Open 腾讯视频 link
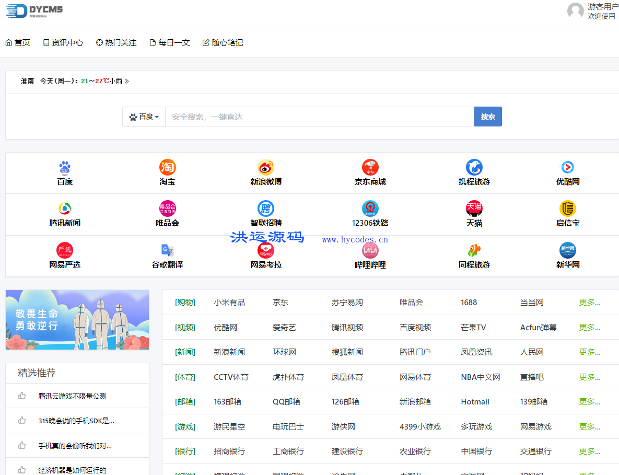619x475 pixels. point(347,327)
